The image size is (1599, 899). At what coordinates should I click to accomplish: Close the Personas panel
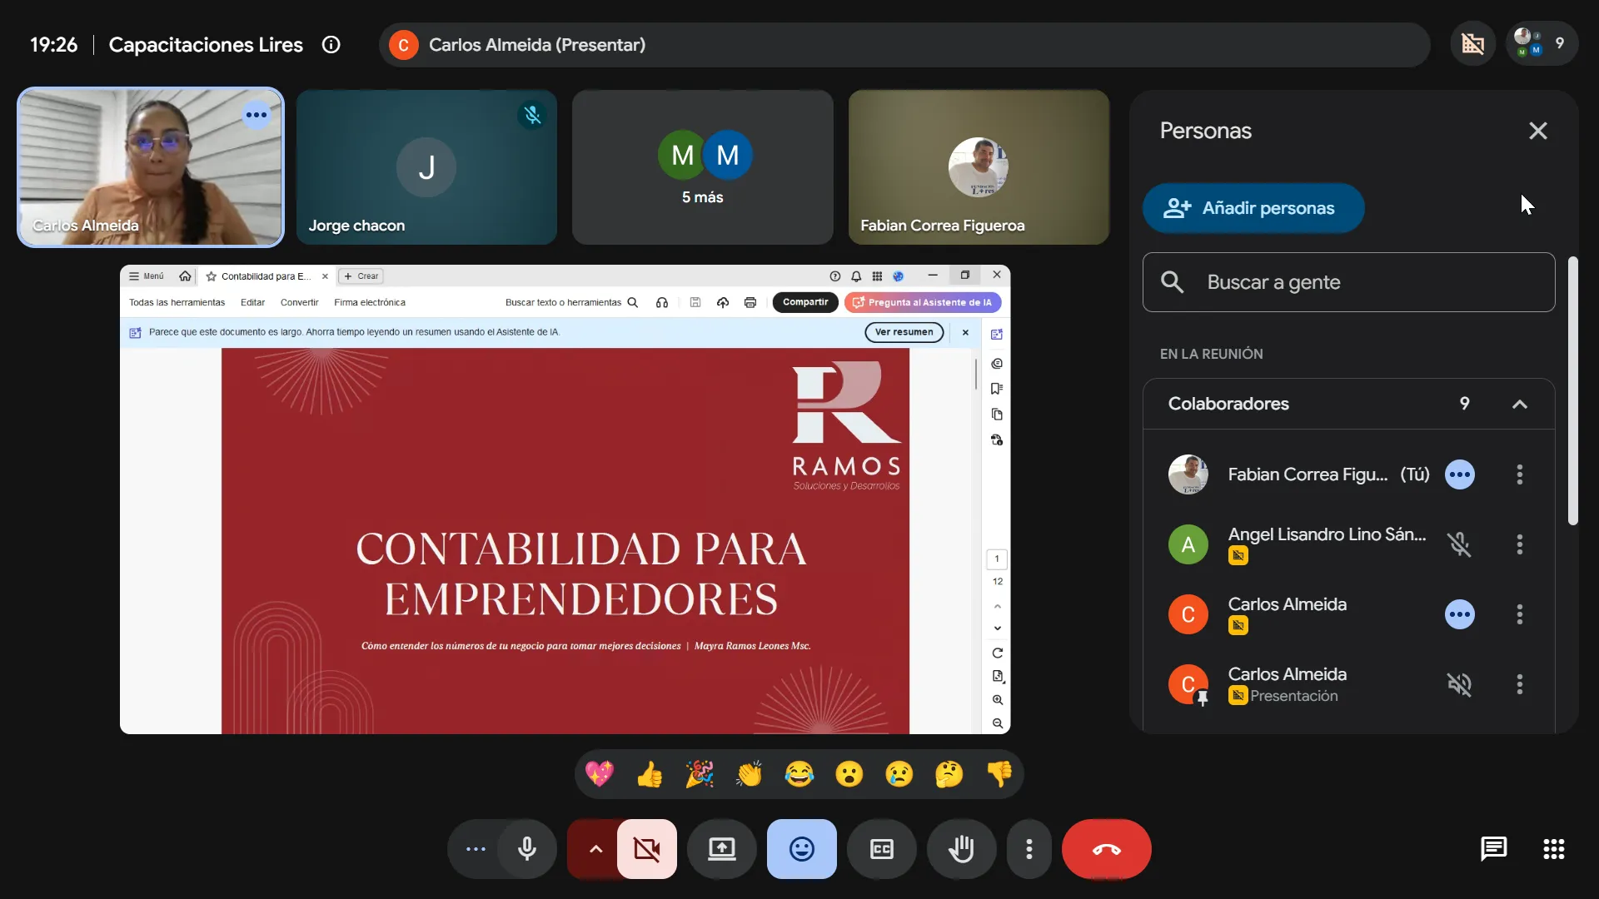click(1538, 131)
